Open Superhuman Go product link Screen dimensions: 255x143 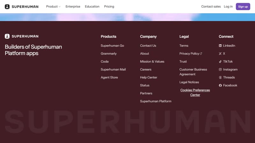tap(113, 46)
